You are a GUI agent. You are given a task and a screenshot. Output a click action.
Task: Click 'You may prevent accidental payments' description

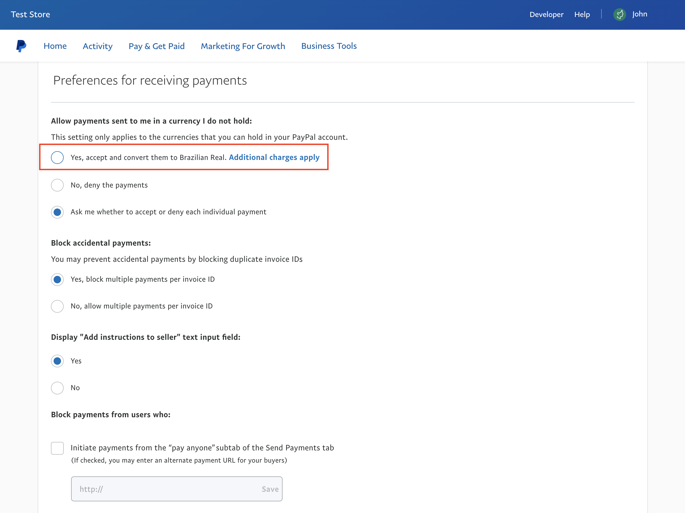[176, 259]
